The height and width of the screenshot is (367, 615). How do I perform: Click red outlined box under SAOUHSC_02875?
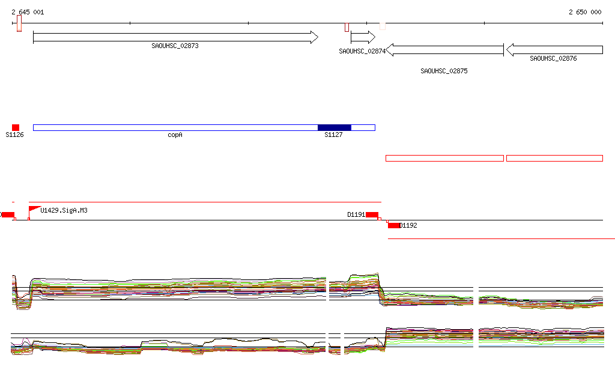coord(445,159)
